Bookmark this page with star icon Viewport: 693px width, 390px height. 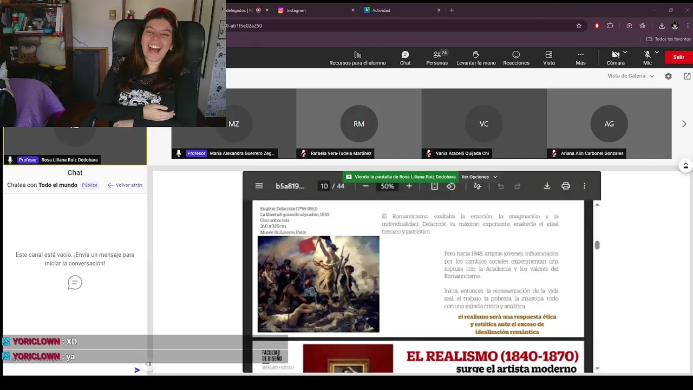(x=579, y=25)
